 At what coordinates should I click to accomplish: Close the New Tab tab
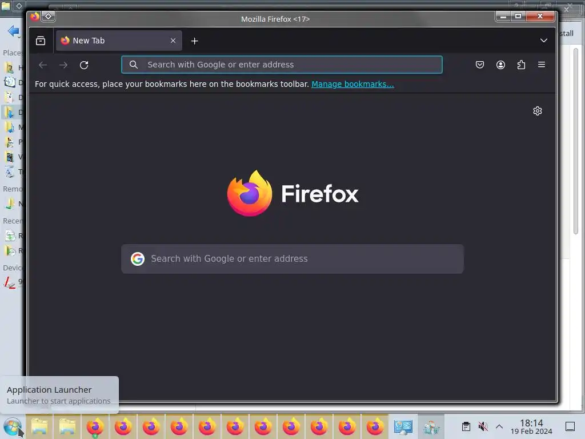click(173, 41)
